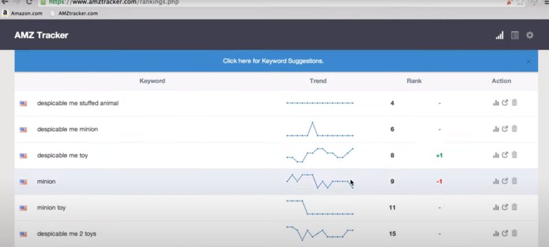
Task: Click the browser address bar URL
Action: click(x=114, y=2)
